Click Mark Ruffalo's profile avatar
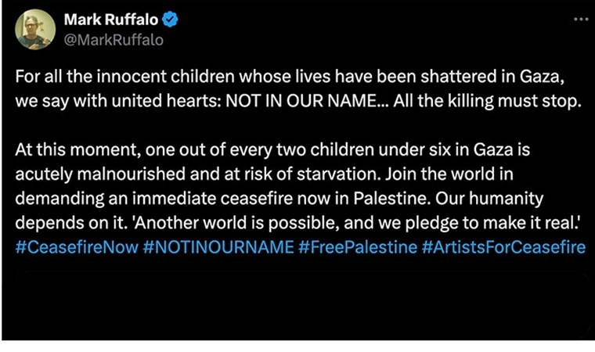 (35, 29)
